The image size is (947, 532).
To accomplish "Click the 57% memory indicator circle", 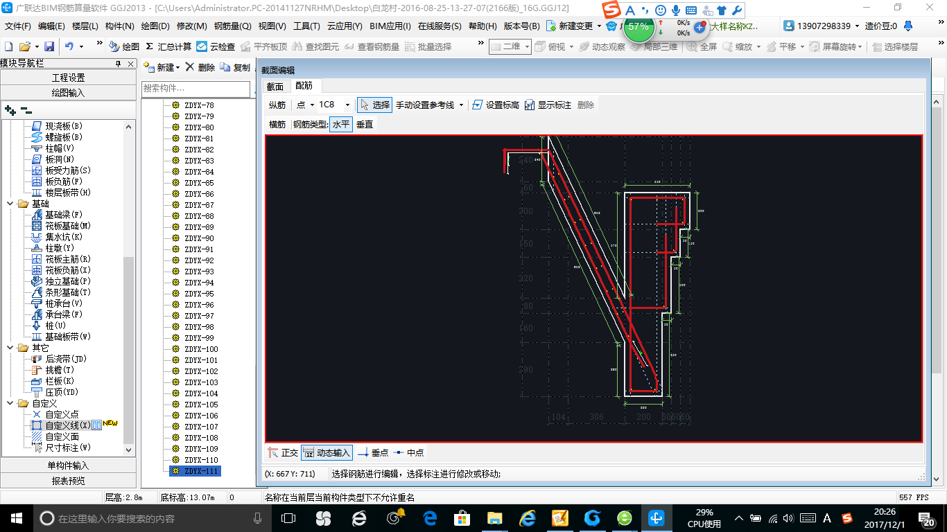I will [638, 27].
